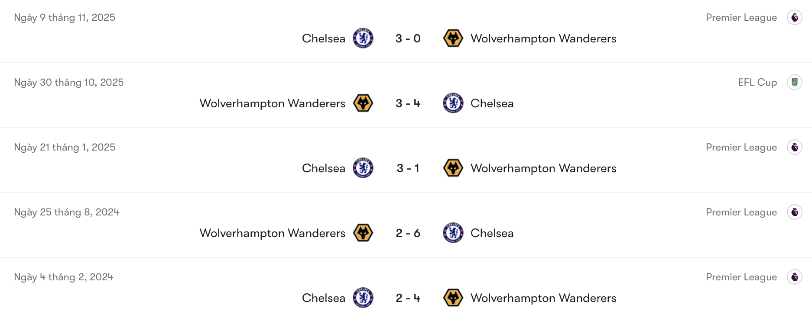Select the Premier League text label on top row
The image size is (812, 321).
741,17
